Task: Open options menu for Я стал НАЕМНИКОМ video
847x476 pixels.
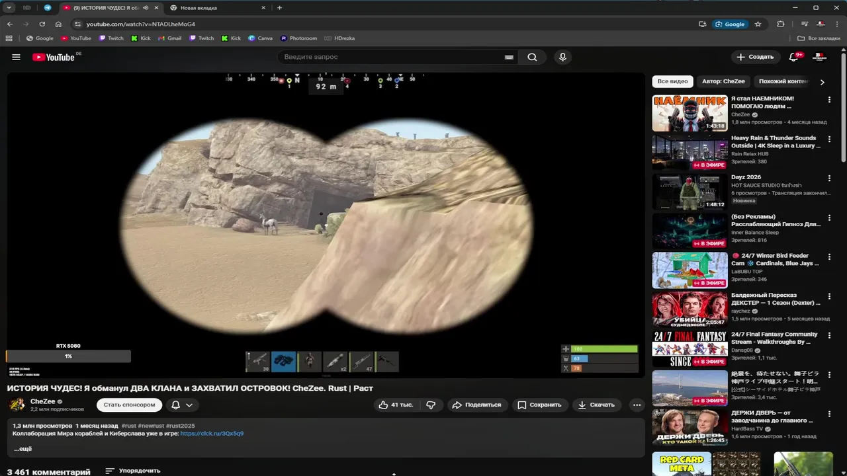Action: 829,100
